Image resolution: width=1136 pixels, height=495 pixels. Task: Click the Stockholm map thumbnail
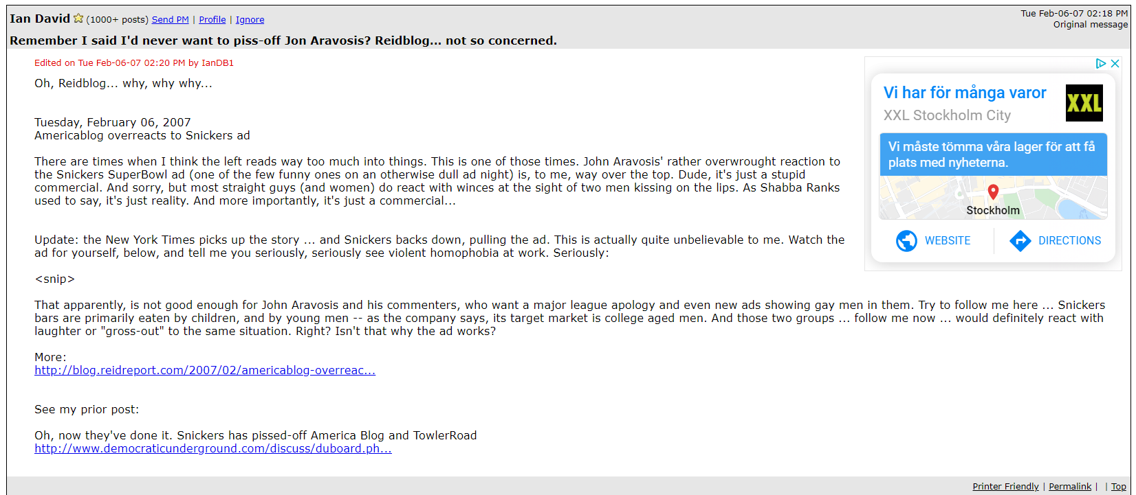point(993,198)
